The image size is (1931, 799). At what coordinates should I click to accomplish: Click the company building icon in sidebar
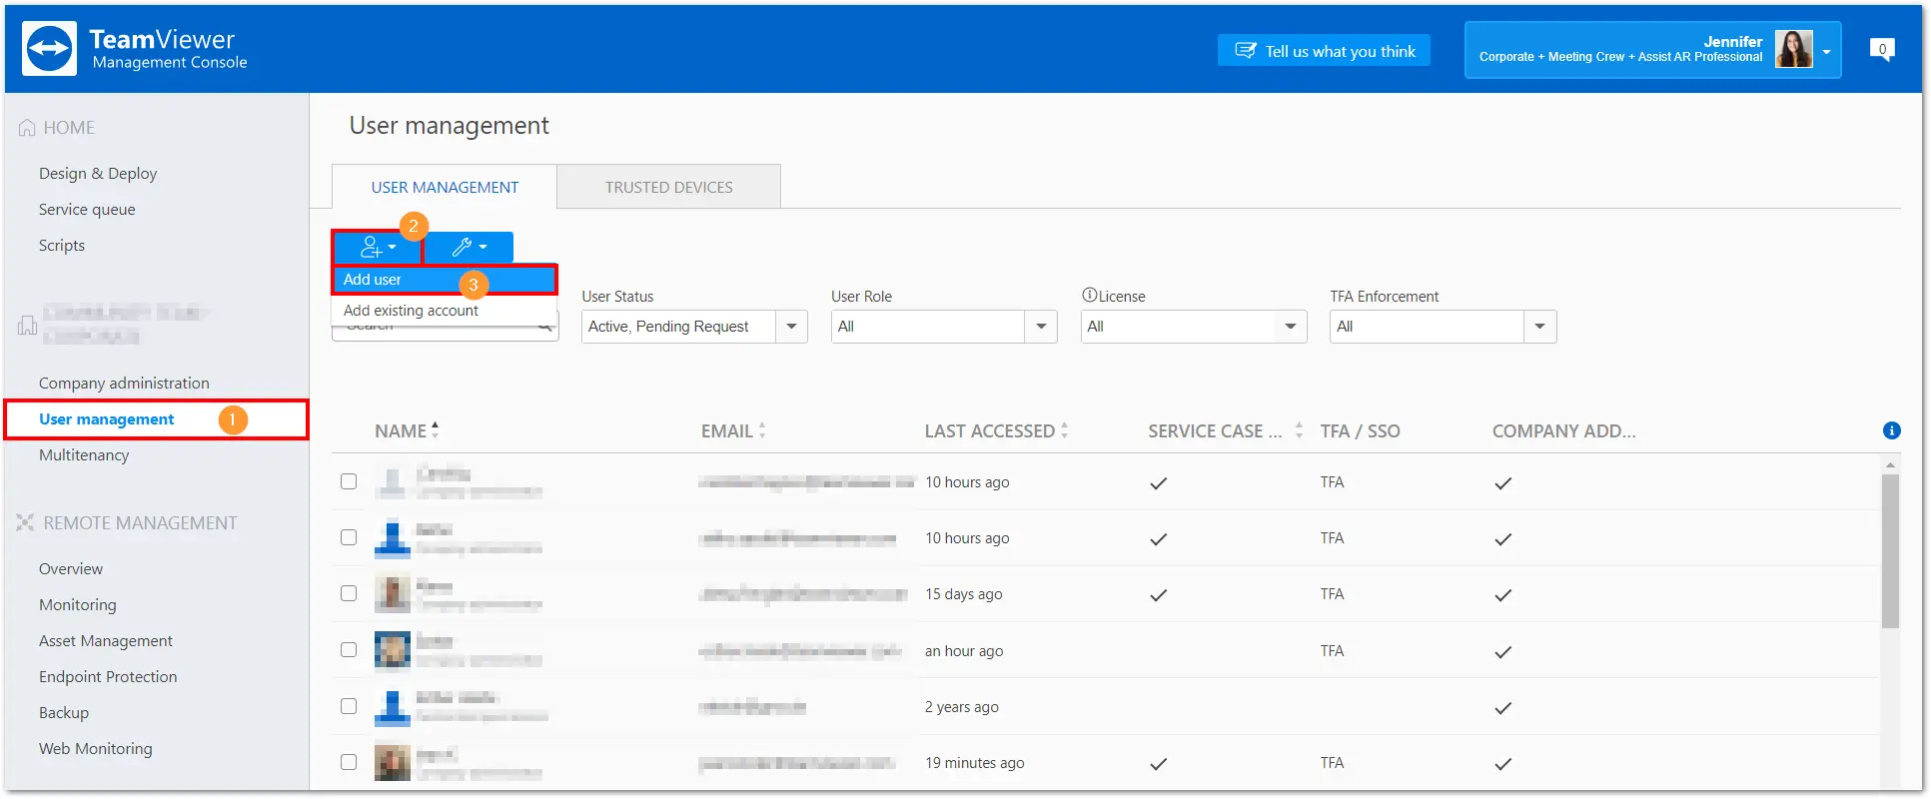[x=27, y=325]
